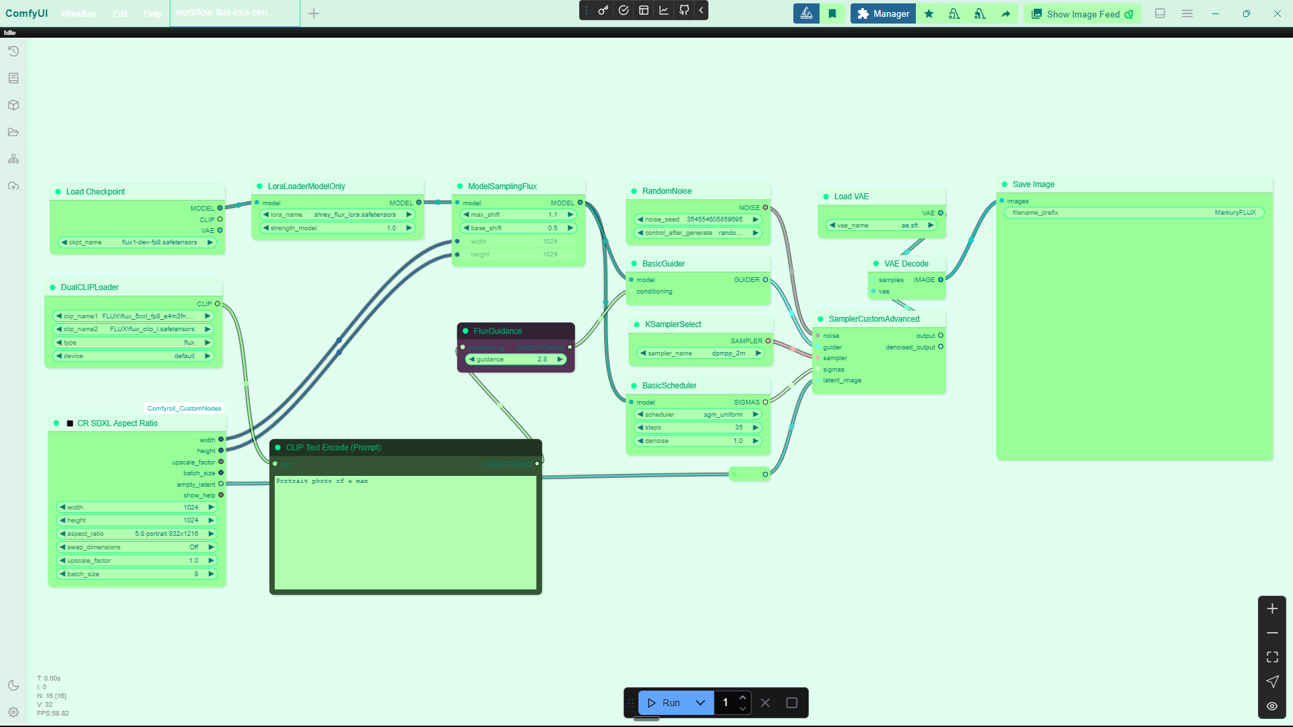
Task: Increase FluxGuidance guidance value
Action: tap(560, 359)
